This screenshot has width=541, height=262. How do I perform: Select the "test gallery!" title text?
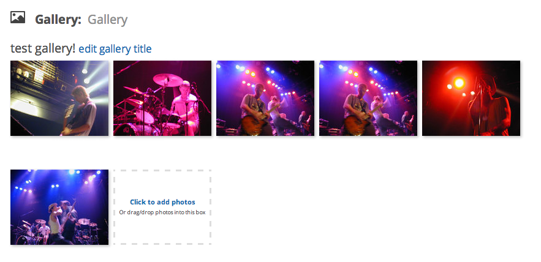[x=43, y=48]
